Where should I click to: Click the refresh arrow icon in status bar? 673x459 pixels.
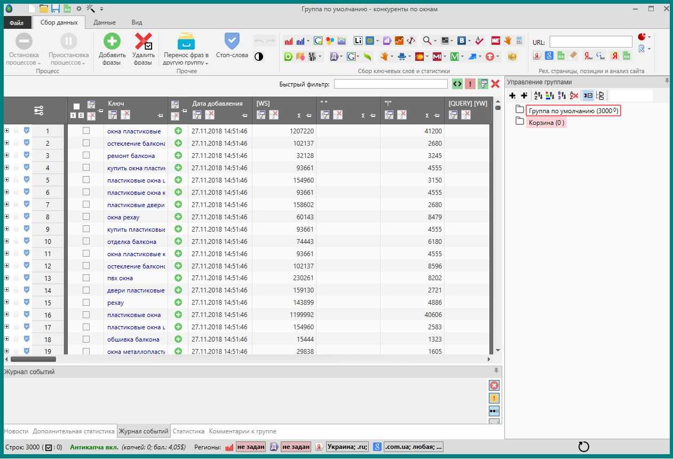(x=583, y=447)
